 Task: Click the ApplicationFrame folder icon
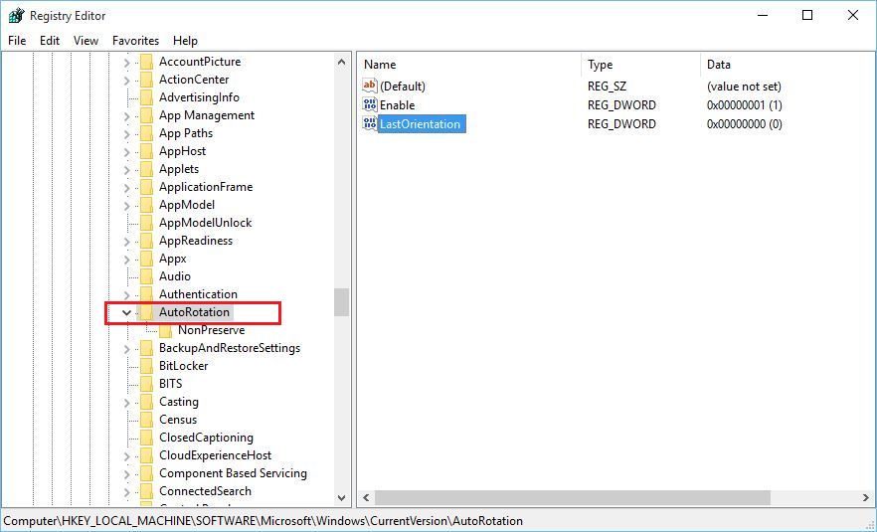tap(146, 187)
